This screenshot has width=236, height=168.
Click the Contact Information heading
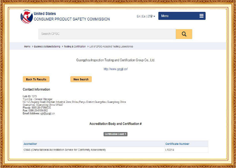point(36,89)
